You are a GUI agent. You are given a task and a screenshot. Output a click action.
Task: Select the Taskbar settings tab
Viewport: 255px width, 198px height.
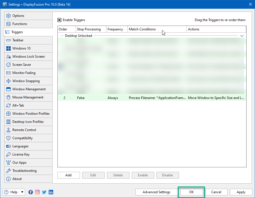click(x=28, y=40)
